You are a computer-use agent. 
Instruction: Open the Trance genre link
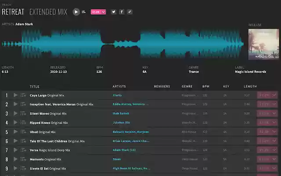point(194,71)
